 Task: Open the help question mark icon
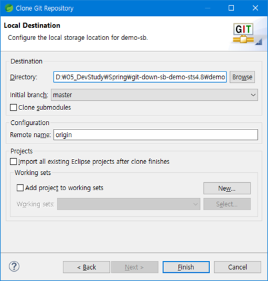[14, 266]
